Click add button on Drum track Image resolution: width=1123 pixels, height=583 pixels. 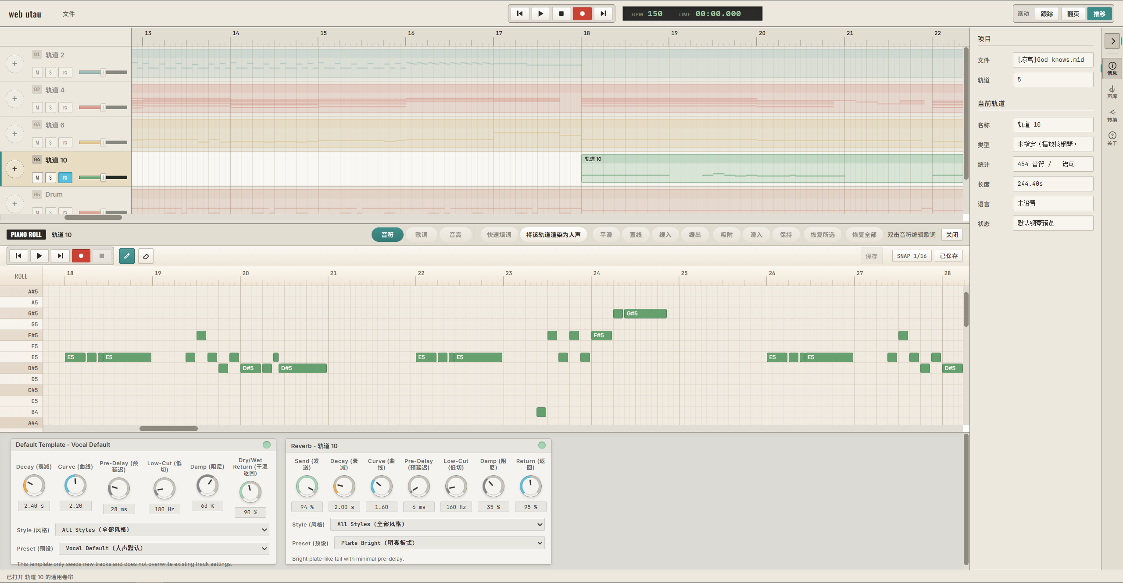tap(14, 204)
